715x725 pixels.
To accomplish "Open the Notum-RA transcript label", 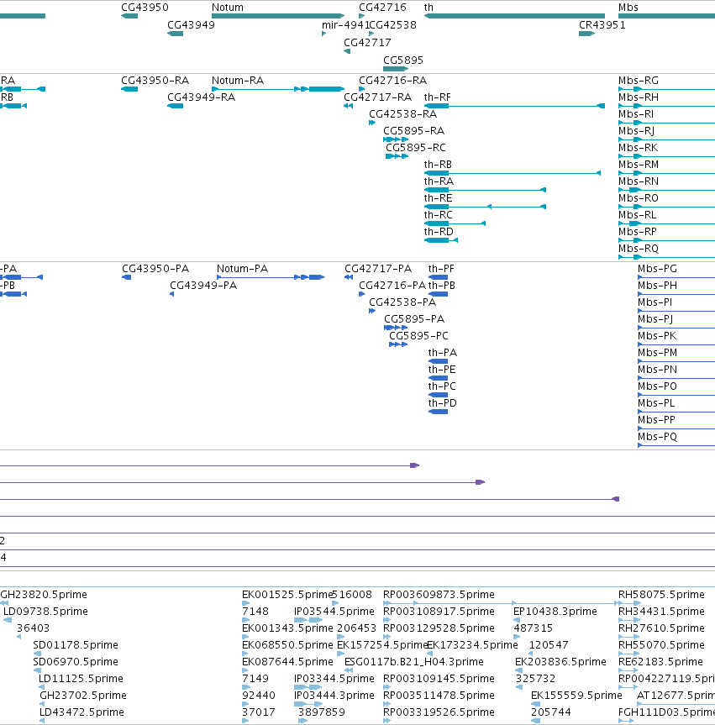I will [x=238, y=81].
